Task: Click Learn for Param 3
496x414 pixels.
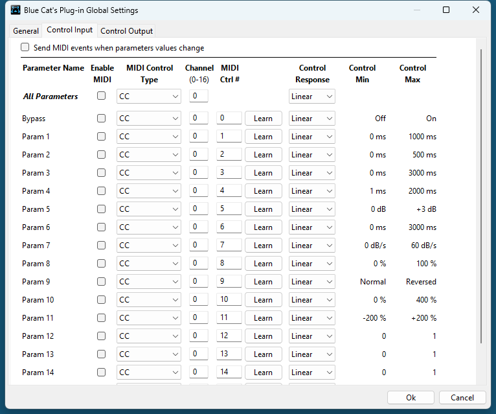Action: click(x=263, y=173)
